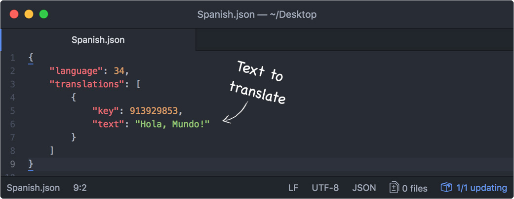Click the closing brace on line 9

pyautogui.click(x=31, y=164)
